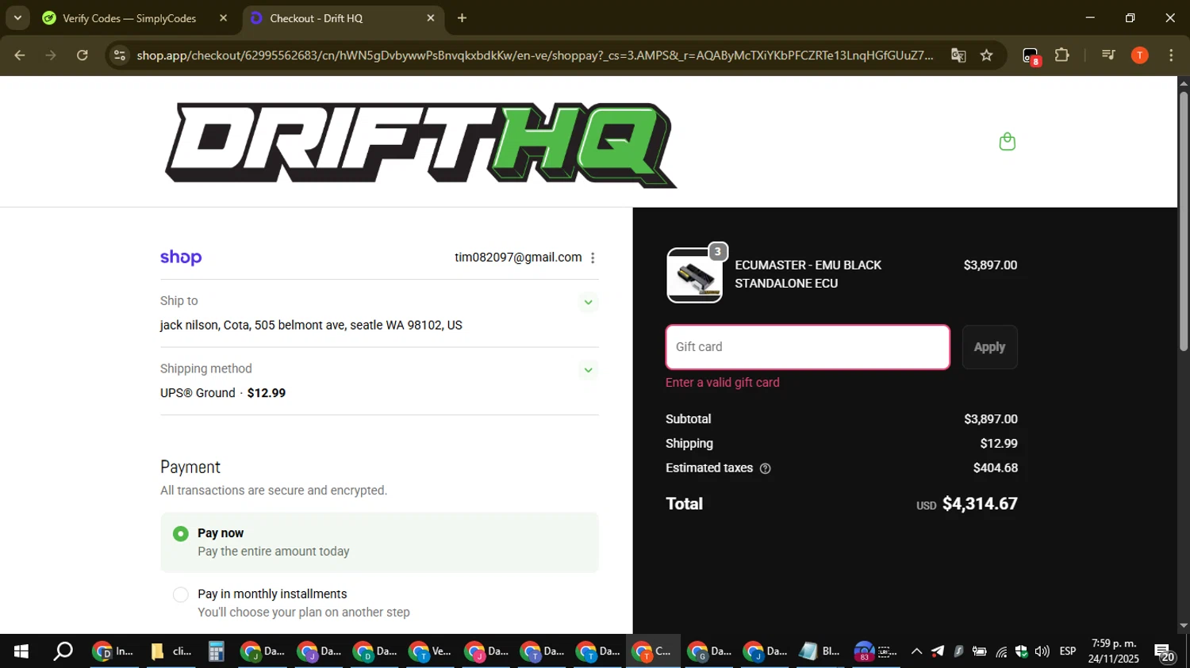This screenshot has width=1190, height=668.
Task: Open Telegram tray icon
Action: coord(938,651)
